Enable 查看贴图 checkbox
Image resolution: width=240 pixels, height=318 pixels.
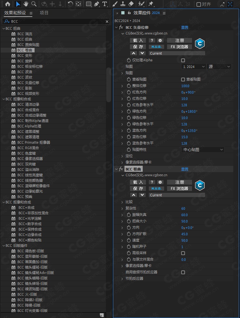pyautogui.click(x=183, y=79)
